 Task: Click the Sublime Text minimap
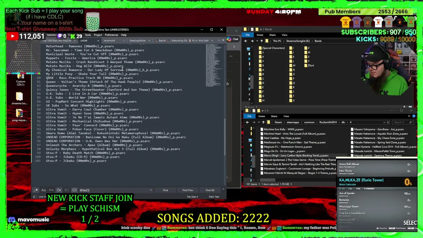pos(214,66)
